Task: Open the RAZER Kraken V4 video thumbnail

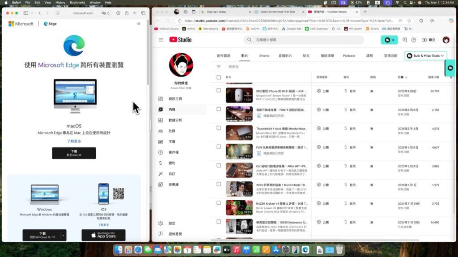Action: click(x=239, y=207)
